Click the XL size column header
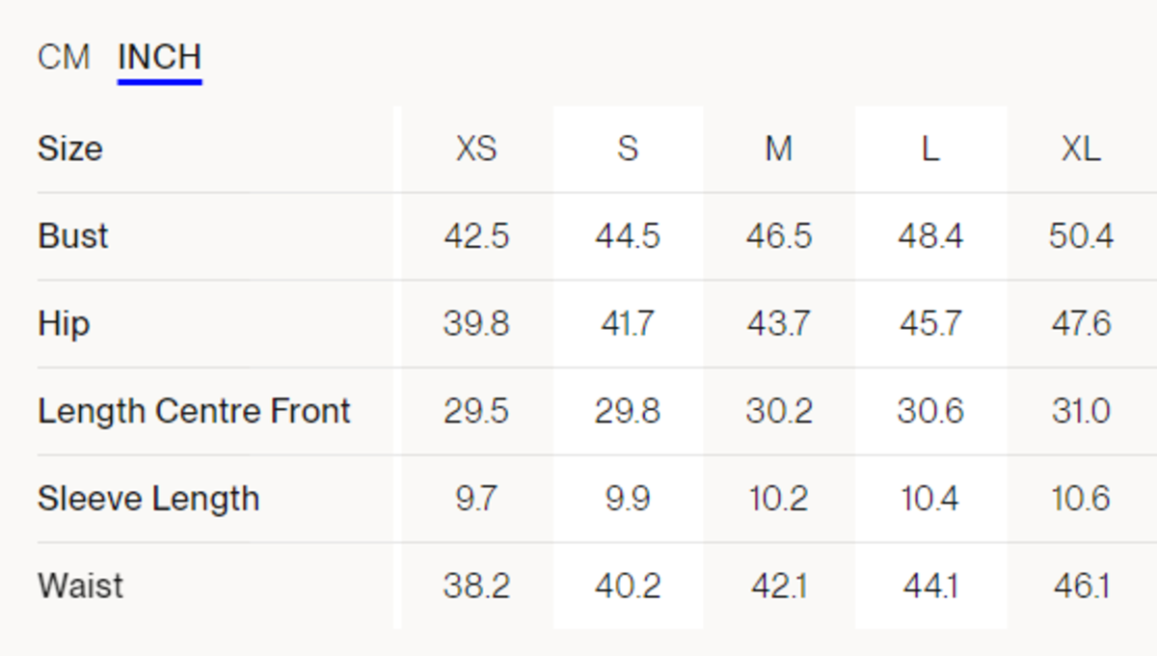This screenshot has height=656, width=1157. point(1081,149)
